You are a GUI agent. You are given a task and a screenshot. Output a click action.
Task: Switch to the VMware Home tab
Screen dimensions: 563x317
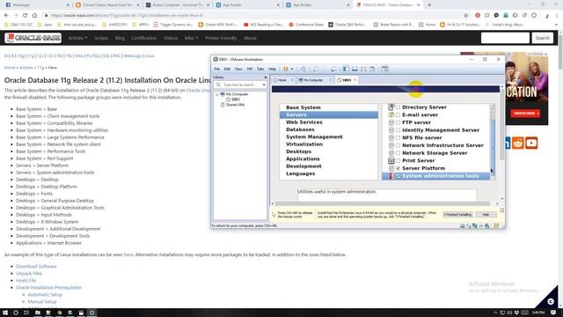tap(282, 80)
